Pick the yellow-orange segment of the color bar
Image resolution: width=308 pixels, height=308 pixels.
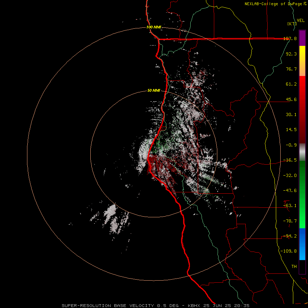coord(302,61)
